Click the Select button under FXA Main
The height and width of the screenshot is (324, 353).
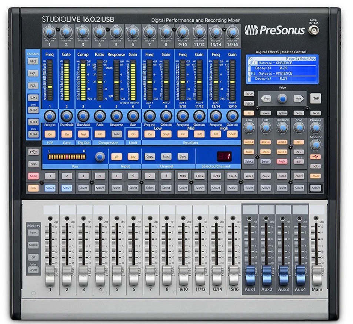point(249,161)
